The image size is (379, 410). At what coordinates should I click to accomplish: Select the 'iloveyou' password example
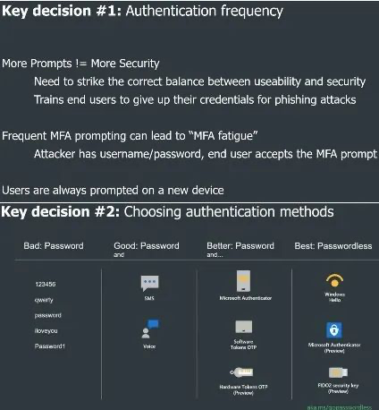(x=46, y=330)
